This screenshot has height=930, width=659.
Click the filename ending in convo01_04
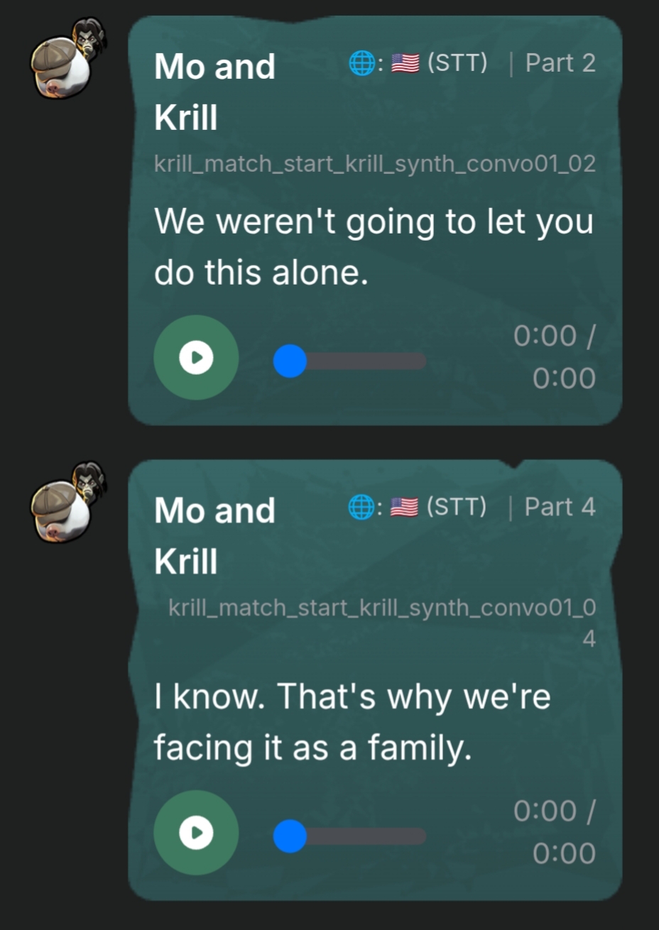coord(382,623)
